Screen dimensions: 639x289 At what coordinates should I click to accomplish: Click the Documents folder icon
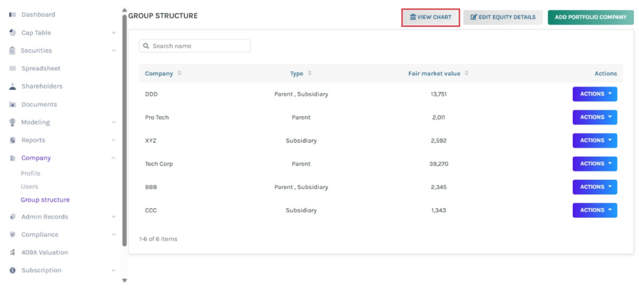12,104
